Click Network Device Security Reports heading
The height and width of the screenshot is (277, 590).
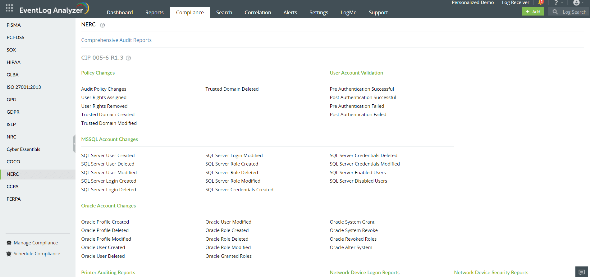point(491,273)
